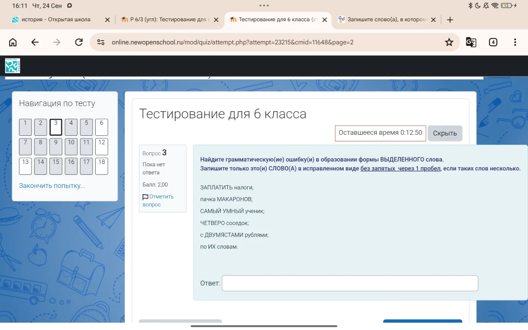Click the 'Навигация по тесту' heading

57,103
